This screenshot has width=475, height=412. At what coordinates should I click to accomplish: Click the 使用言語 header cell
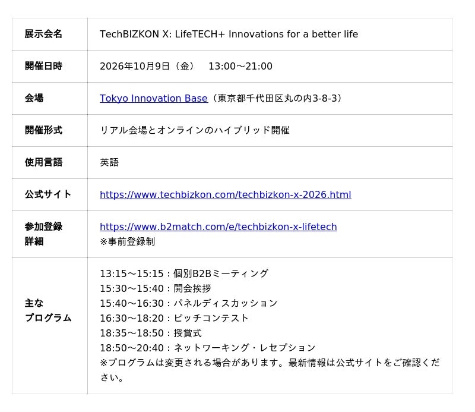click(50, 163)
